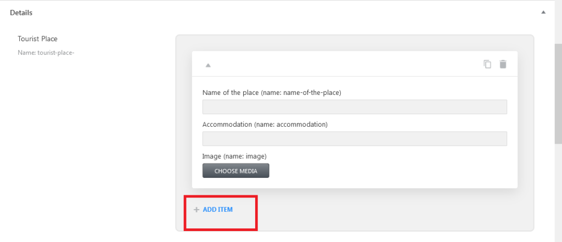Click the 'Name: tourist-place-' slug text
This screenshot has width=562, height=242.
click(46, 53)
